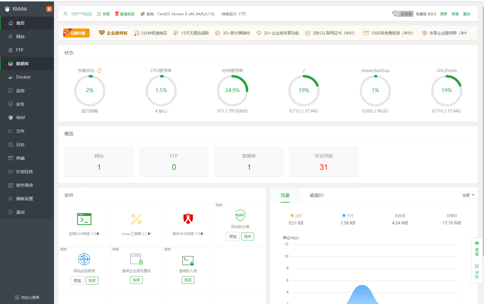Go to 软件商店 in the sidebar
Image resolution: width=484 pixels, height=304 pixels.
click(x=27, y=185)
